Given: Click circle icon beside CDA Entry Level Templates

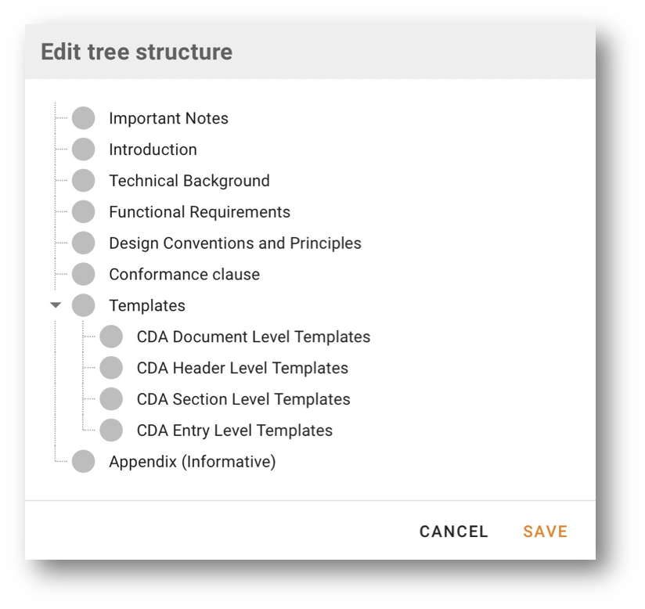Looking at the screenshot, I should coord(111,431).
